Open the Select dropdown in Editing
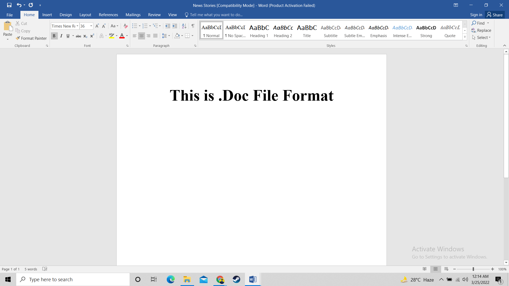The height and width of the screenshot is (286, 509). click(x=481, y=38)
